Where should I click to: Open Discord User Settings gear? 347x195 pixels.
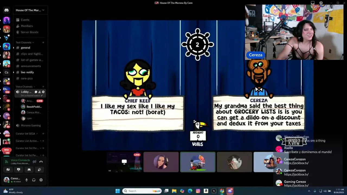(41, 180)
